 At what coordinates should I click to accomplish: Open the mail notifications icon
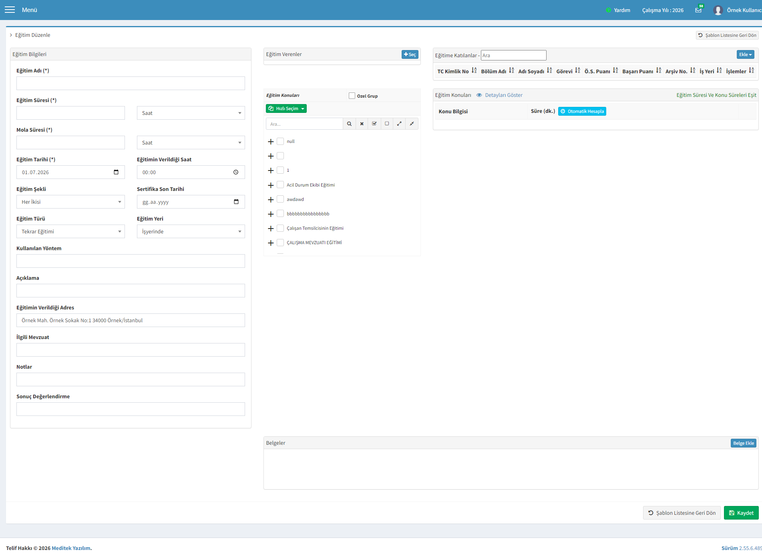point(699,10)
